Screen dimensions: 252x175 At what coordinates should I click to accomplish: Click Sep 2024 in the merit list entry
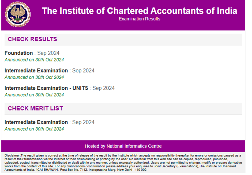(x=83, y=122)
